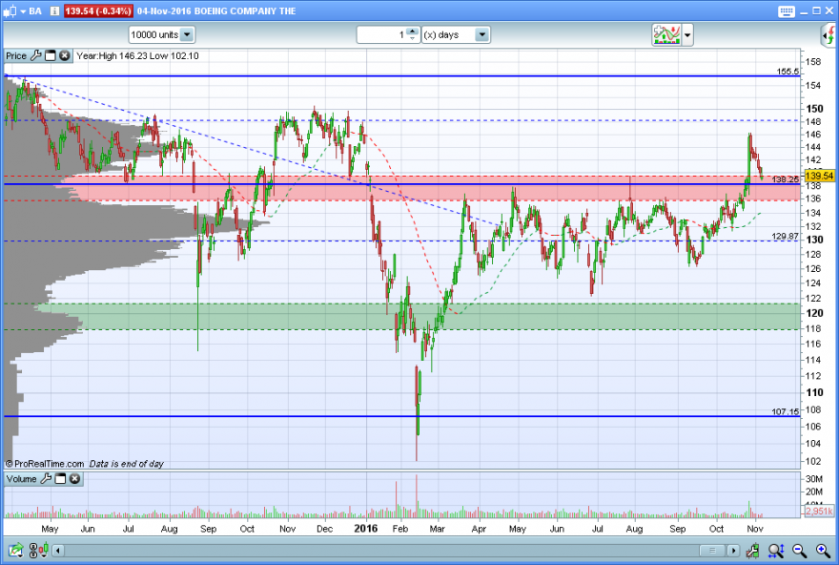
Task: Open the (x) days timeframe dropdown
Action: tap(482, 34)
